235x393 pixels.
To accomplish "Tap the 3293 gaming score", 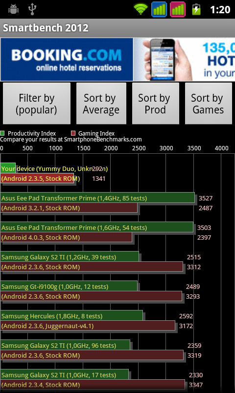I will pos(193,297).
